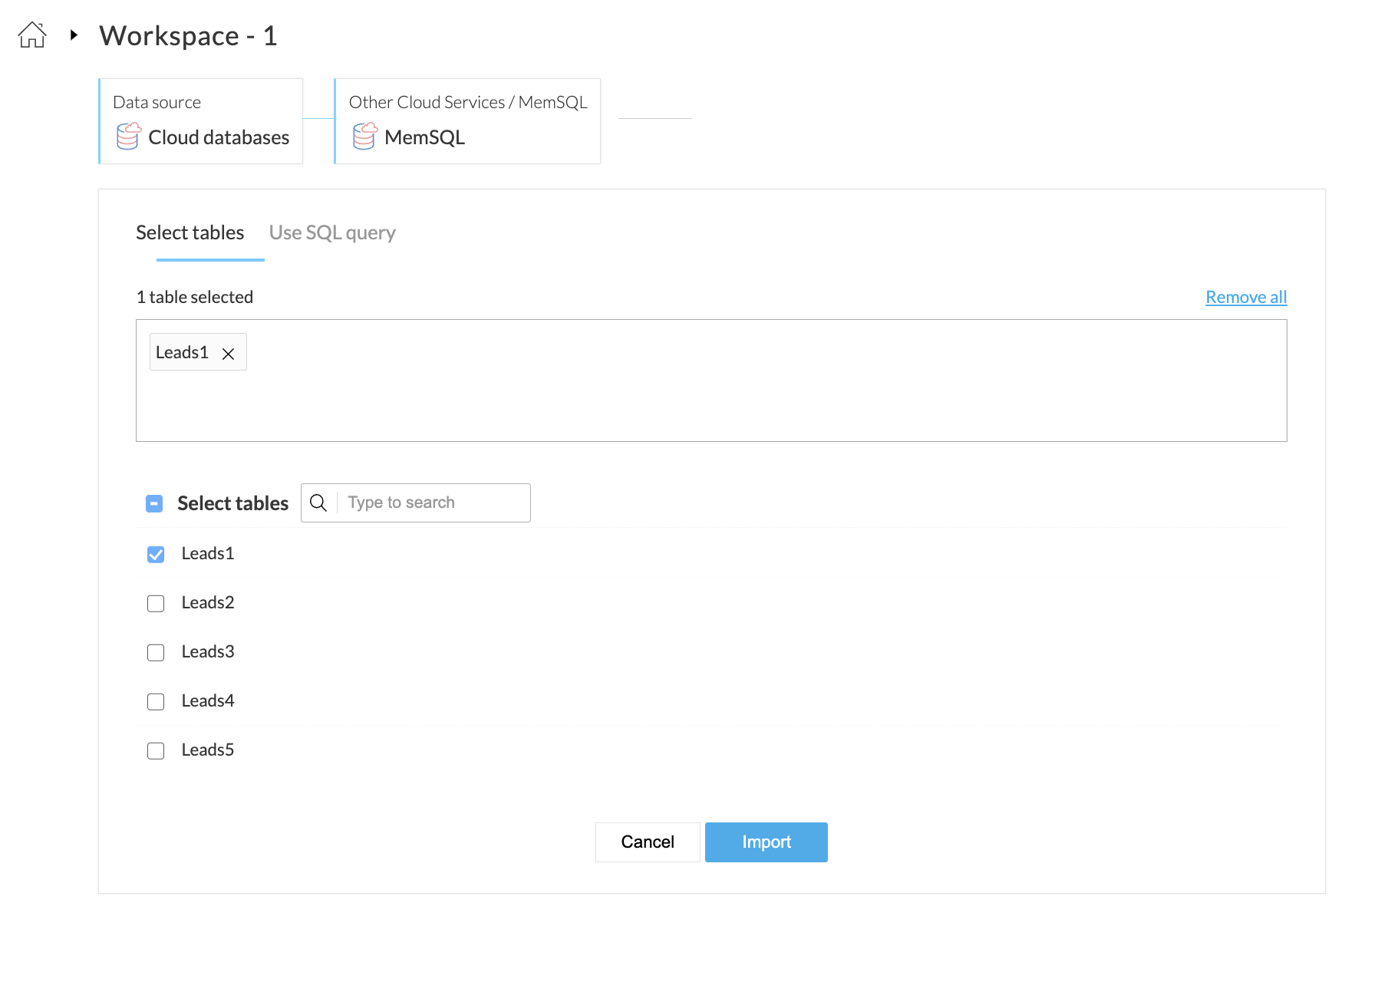Check the Leads5 checkbox
Screen dimensions: 1378x982
pyautogui.click(x=156, y=750)
